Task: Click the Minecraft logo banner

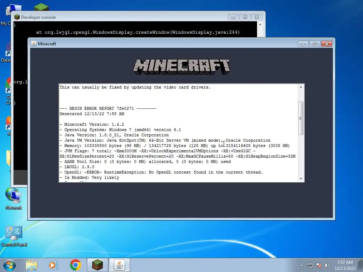Action: coord(181,67)
